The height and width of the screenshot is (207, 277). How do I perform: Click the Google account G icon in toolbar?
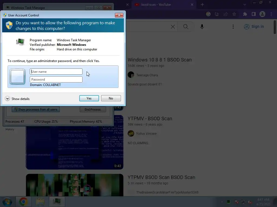[208, 14]
